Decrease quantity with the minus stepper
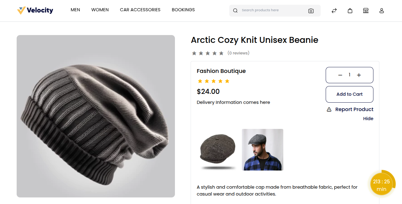Screen dimensions: 402x204 [340, 75]
